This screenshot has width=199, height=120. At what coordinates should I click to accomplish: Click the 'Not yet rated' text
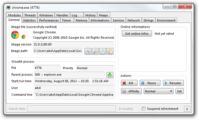tap(164, 34)
